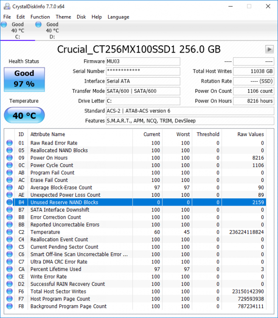Click the status orb for Erase Fail Count
The width and height of the screenshot is (278, 318).
pos(9,180)
